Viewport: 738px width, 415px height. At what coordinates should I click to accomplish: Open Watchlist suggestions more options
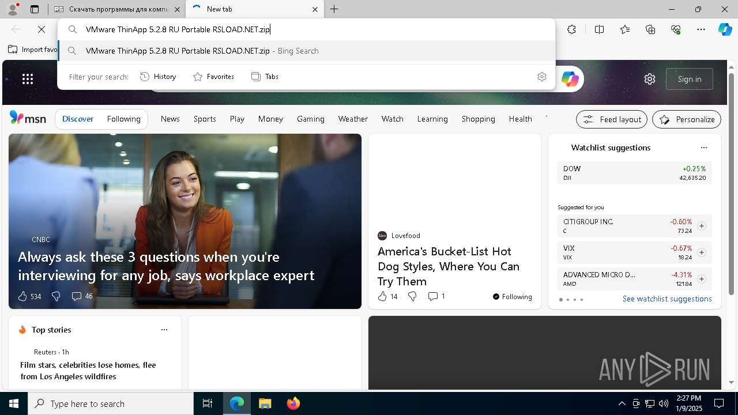click(x=703, y=148)
